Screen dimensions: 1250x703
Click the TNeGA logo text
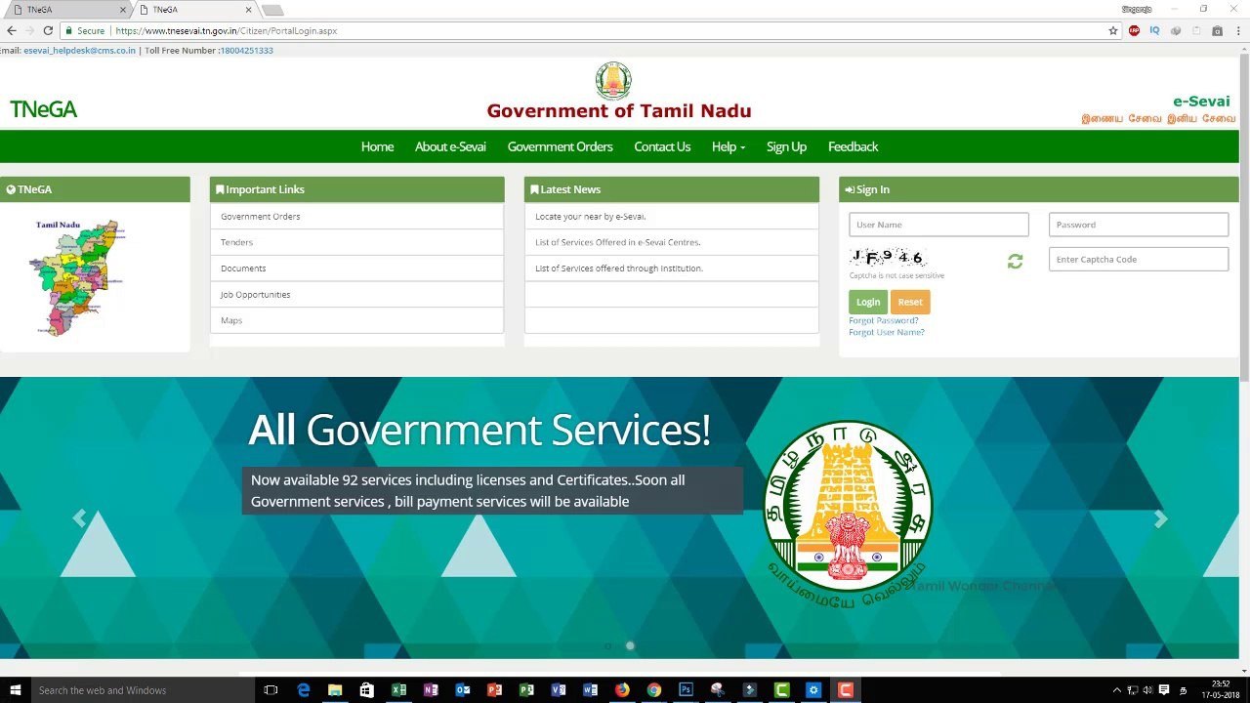43,109
